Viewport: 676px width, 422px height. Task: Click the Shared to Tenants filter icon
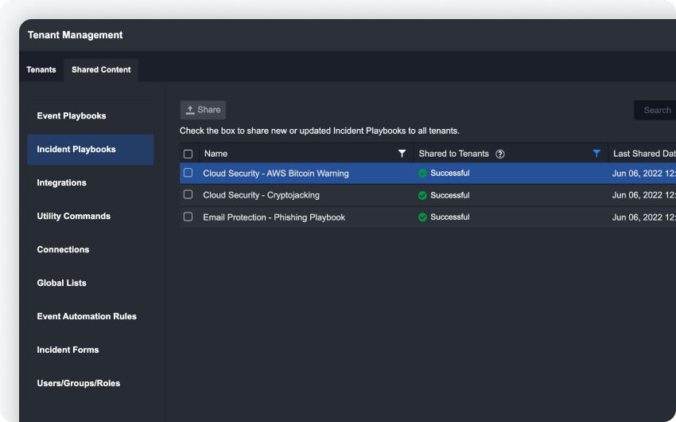[596, 154]
